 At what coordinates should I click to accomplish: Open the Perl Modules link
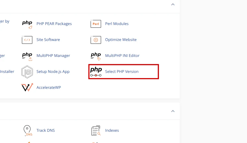point(117,24)
